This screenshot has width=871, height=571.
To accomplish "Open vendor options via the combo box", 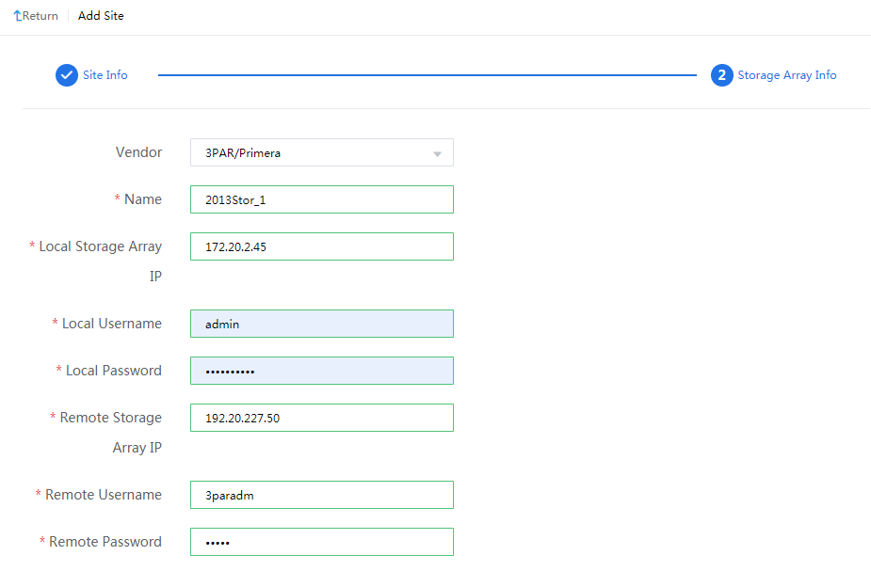I will coord(321,151).
